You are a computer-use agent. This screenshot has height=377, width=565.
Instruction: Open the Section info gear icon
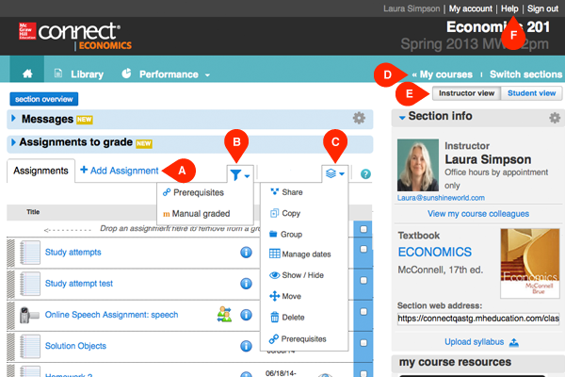[x=555, y=117]
